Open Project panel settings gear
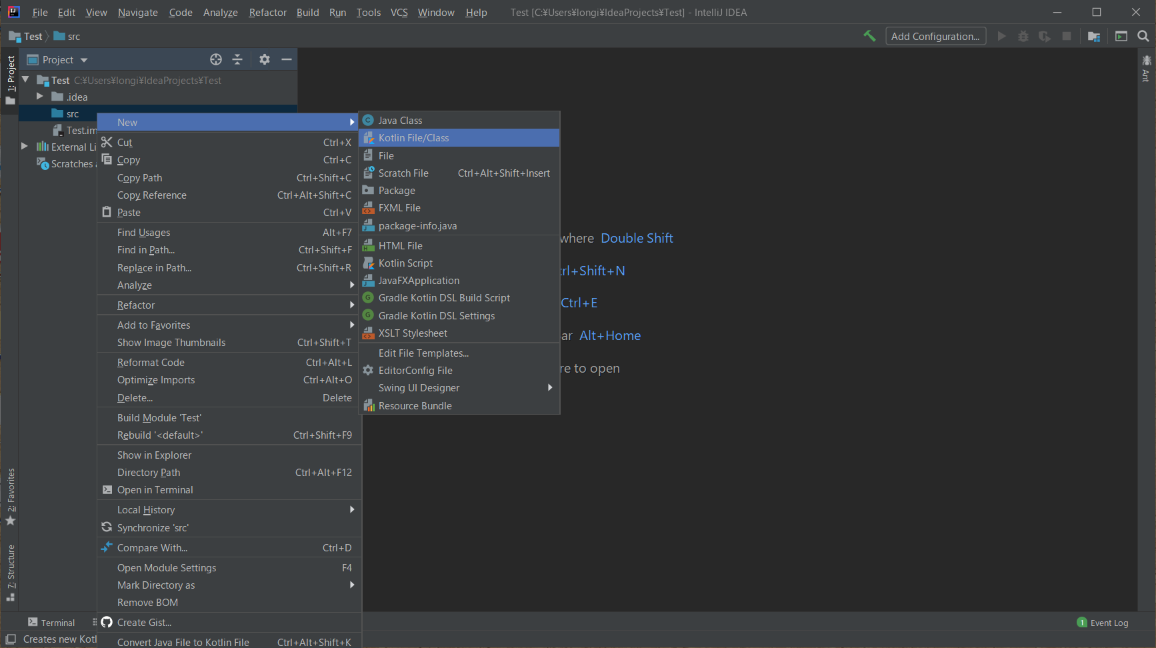Viewport: 1156px width, 648px height. [265, 59]
